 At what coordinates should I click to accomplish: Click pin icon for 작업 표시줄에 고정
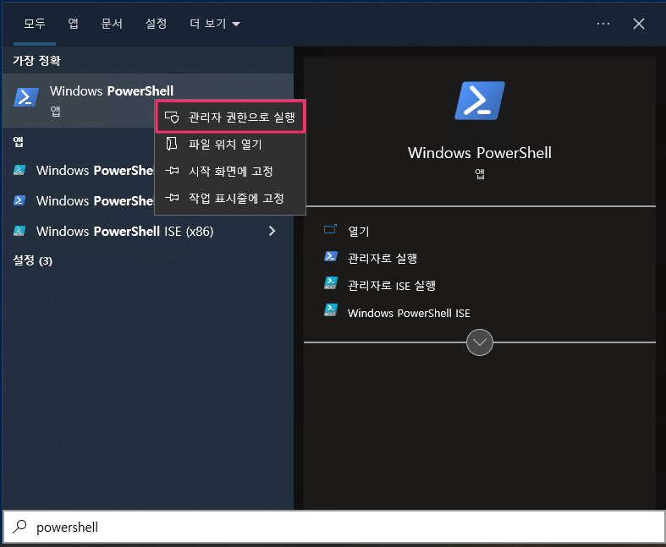pos(172,198)
